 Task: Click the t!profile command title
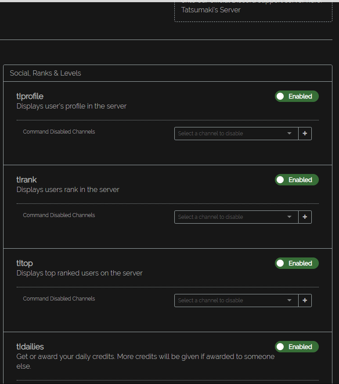tap(30, 96)
